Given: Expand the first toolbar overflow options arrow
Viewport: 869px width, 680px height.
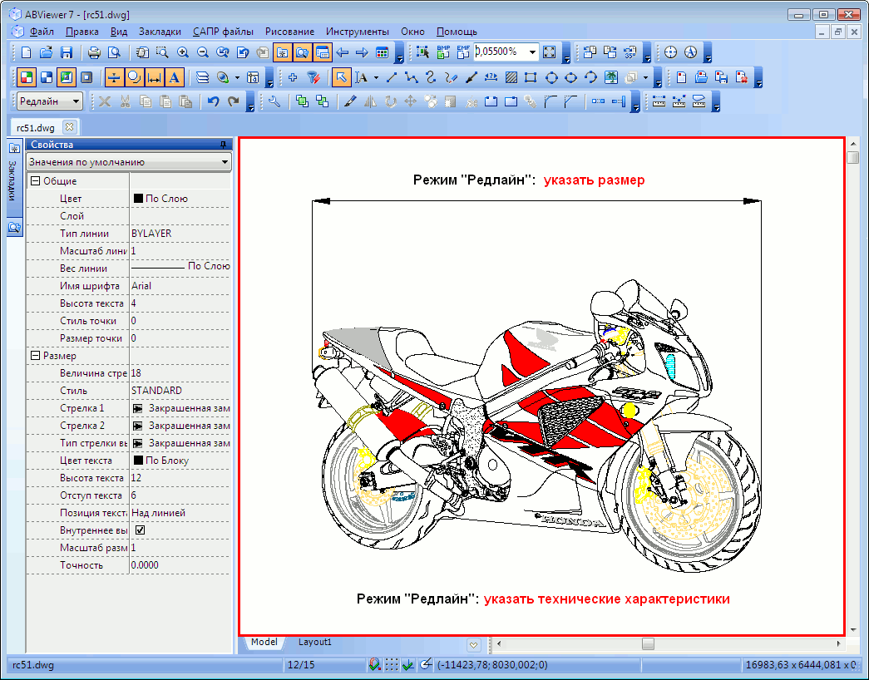Looking at the screenshot, I should coord(400,53).
